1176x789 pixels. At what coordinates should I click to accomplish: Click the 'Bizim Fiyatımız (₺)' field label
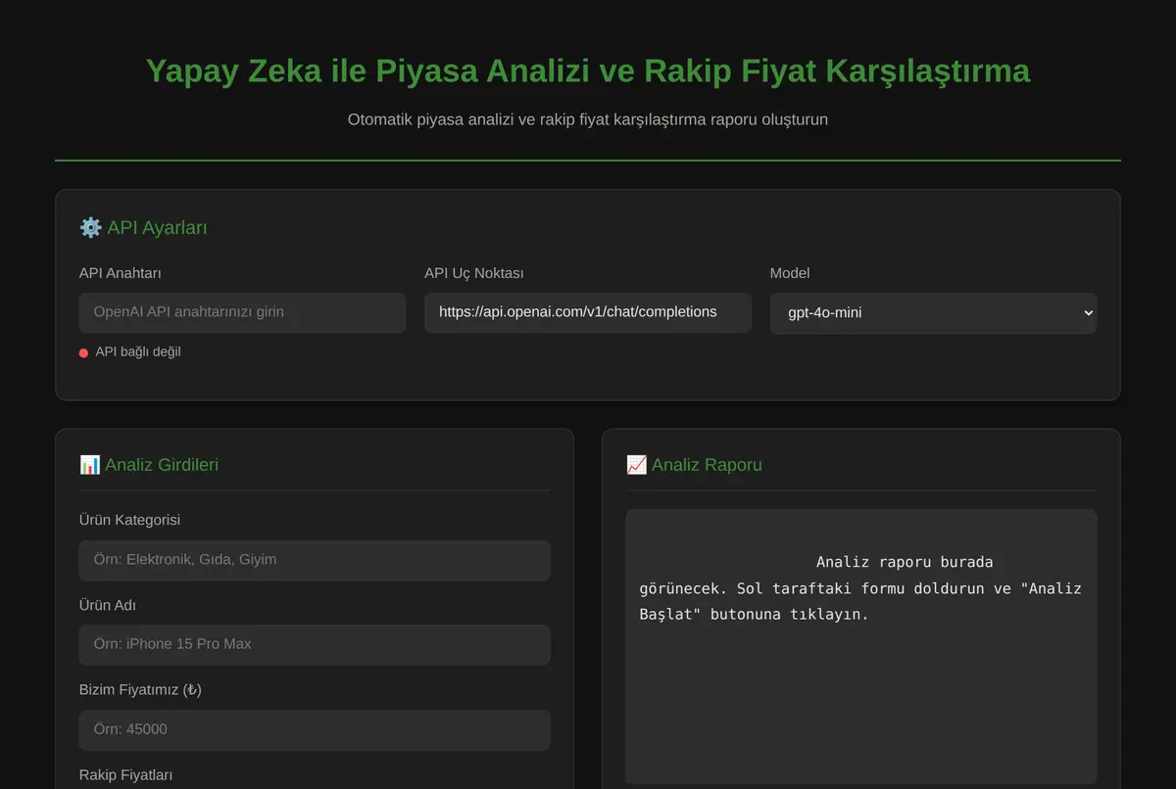pyautogui.click(x=140, y=689)
